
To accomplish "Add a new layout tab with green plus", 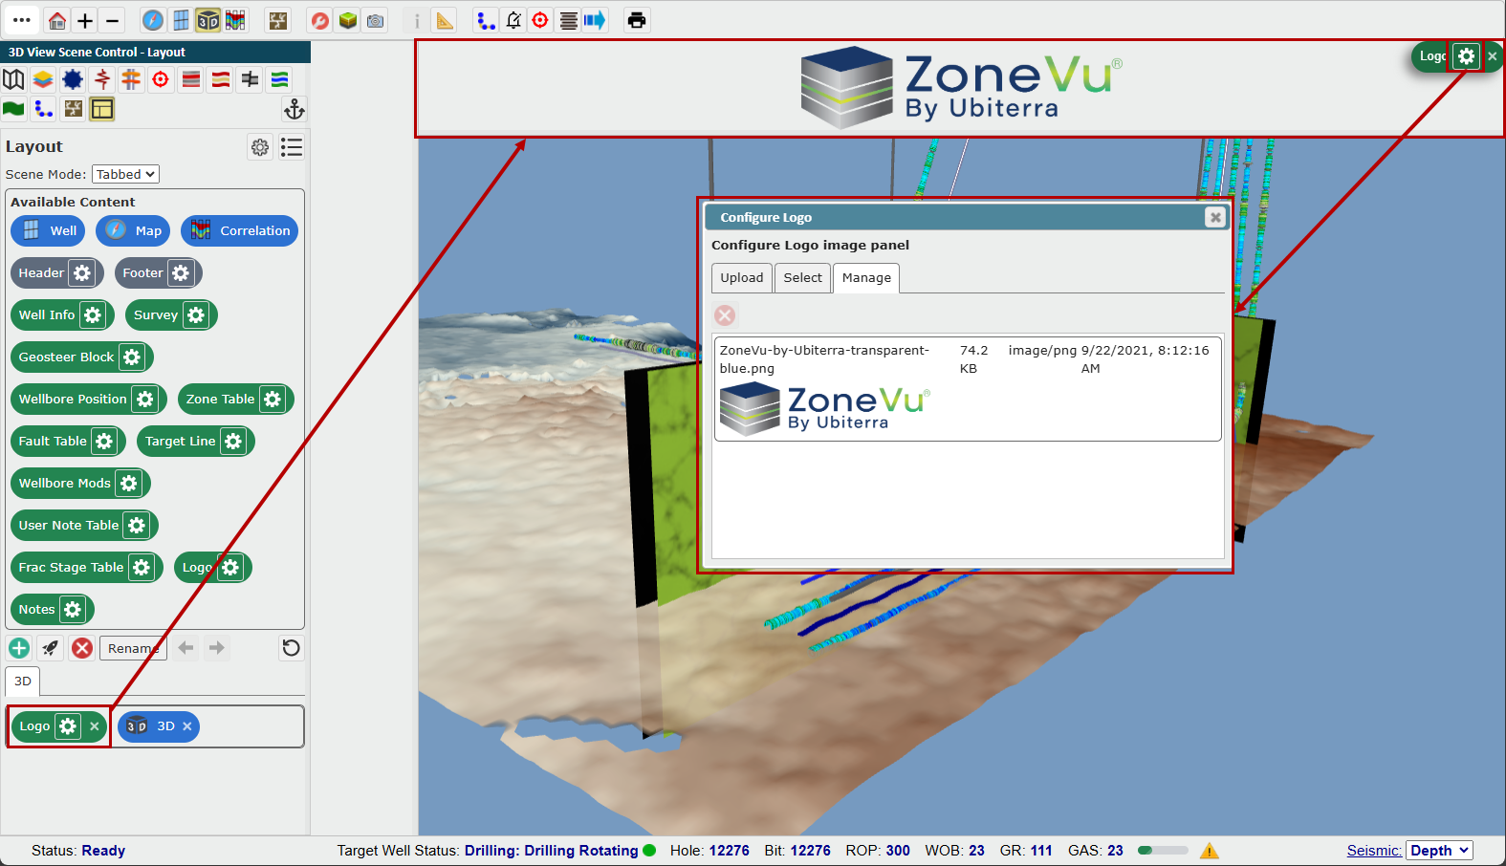I will coord(19,648).
